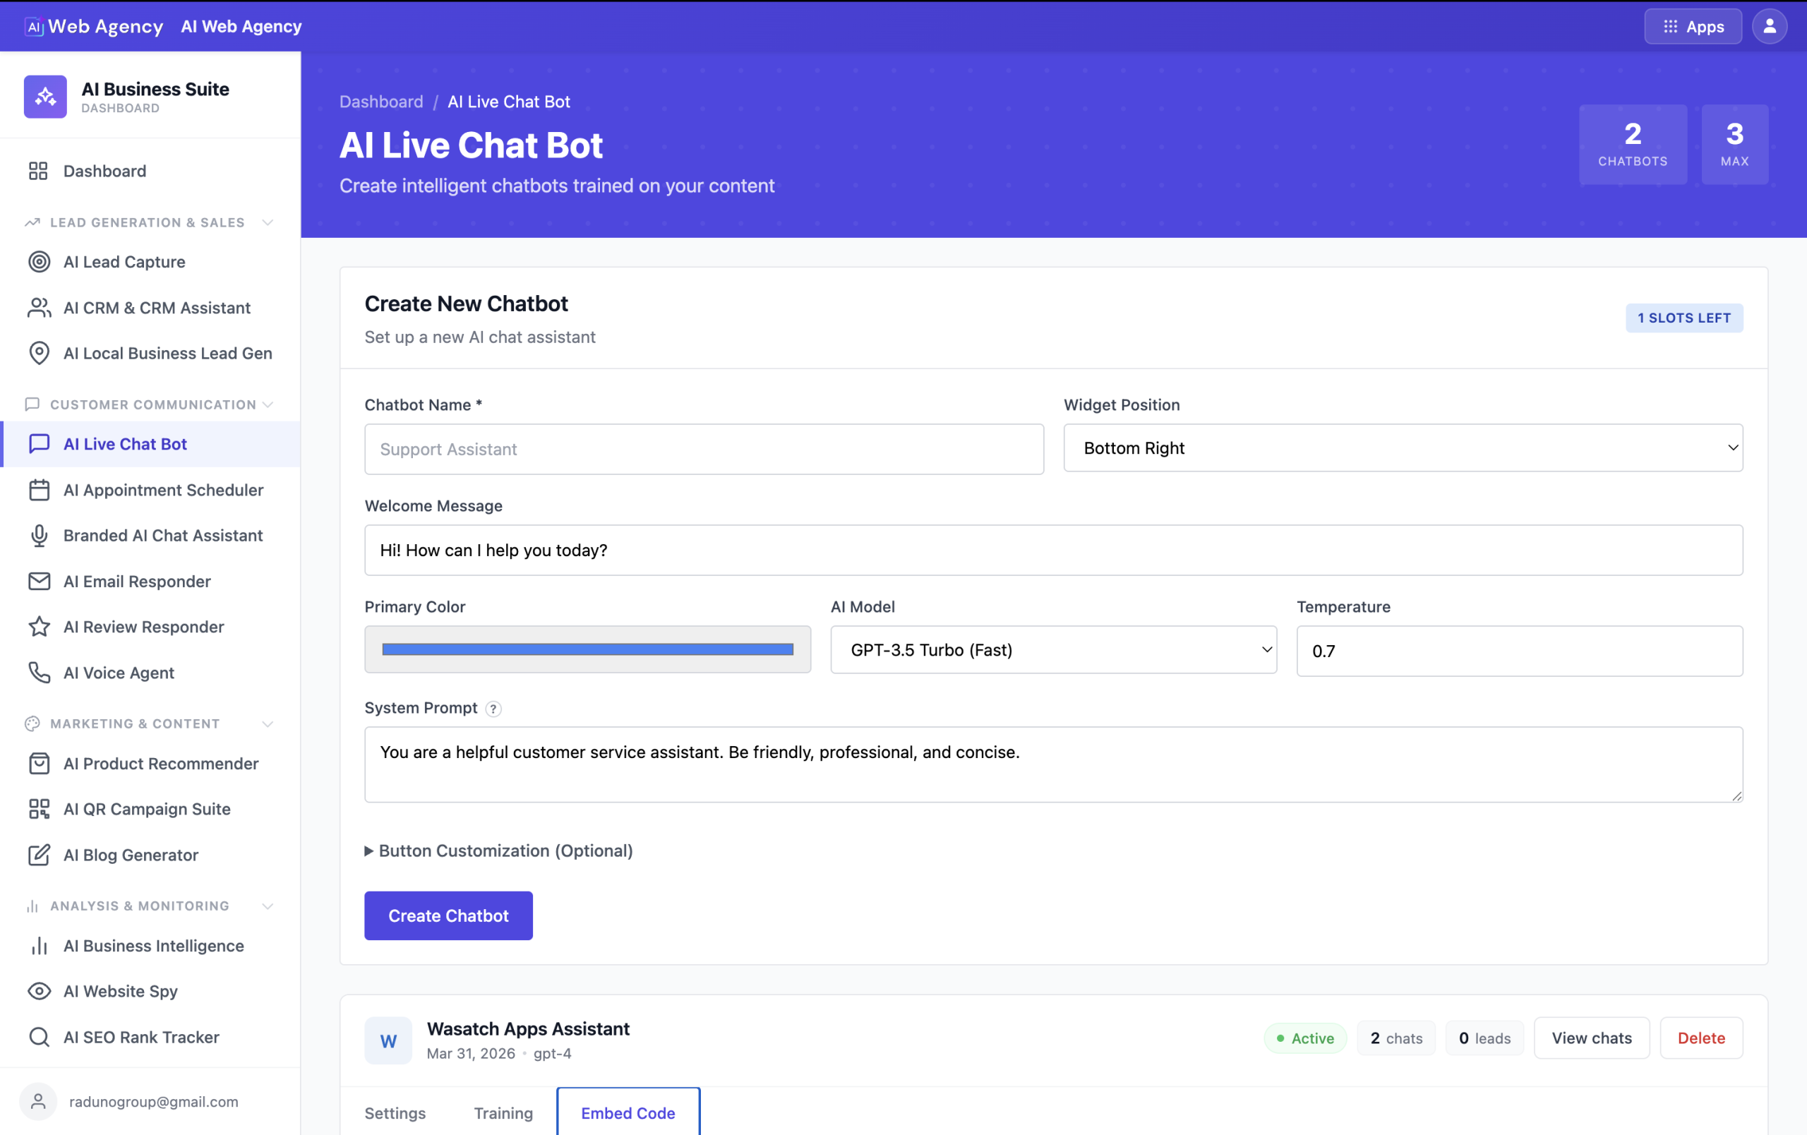Click the System Prompt help question mark
The image size is (1807, 1135).
[x=493, y=709]
